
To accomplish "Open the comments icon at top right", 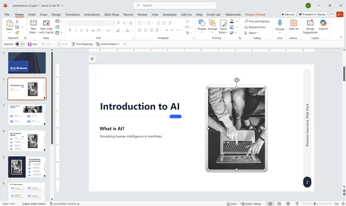I will (x=332, y=14).
